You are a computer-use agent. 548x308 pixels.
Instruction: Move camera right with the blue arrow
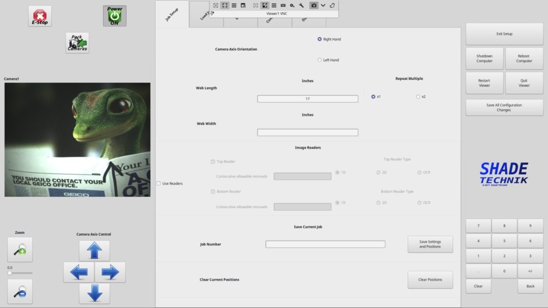tap(110, 272)
